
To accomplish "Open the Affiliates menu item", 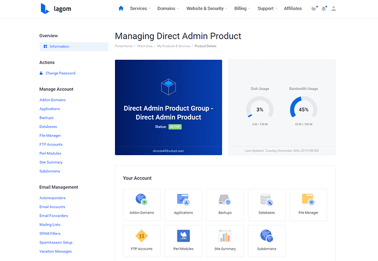I will coord(292,8).
